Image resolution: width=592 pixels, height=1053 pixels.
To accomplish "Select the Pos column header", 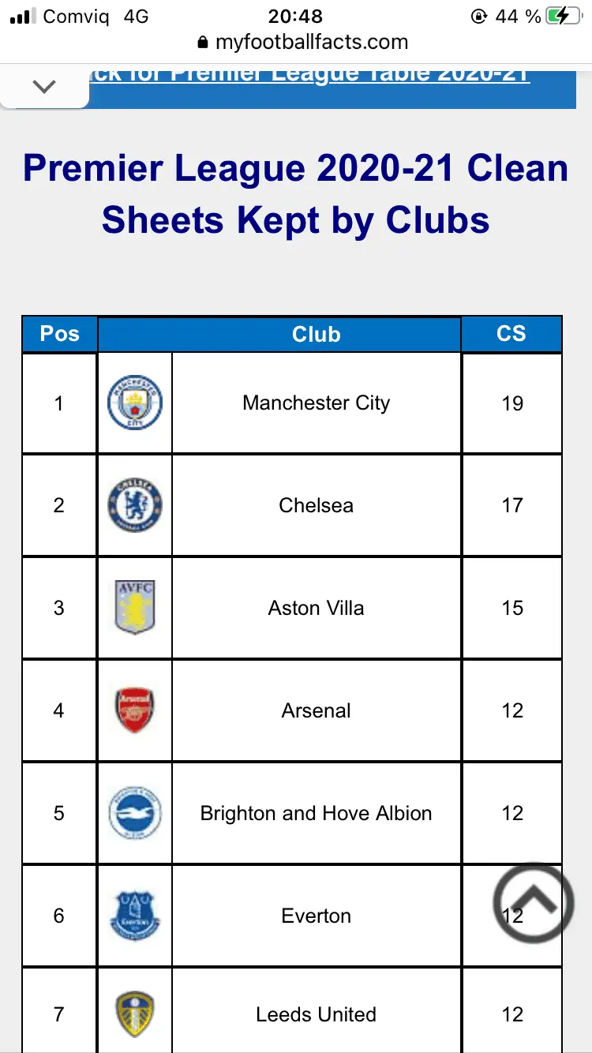I will point(60,334).
